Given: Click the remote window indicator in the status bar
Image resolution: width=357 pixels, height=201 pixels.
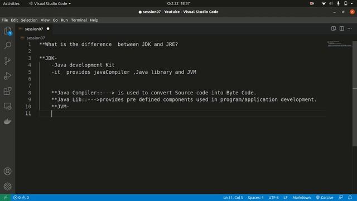Looking at the screenshot, I should (5, 198).
